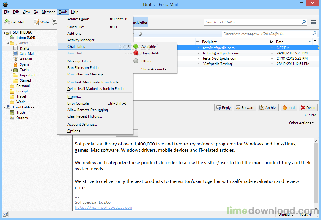Click the Delete button

tap(308, 107)
